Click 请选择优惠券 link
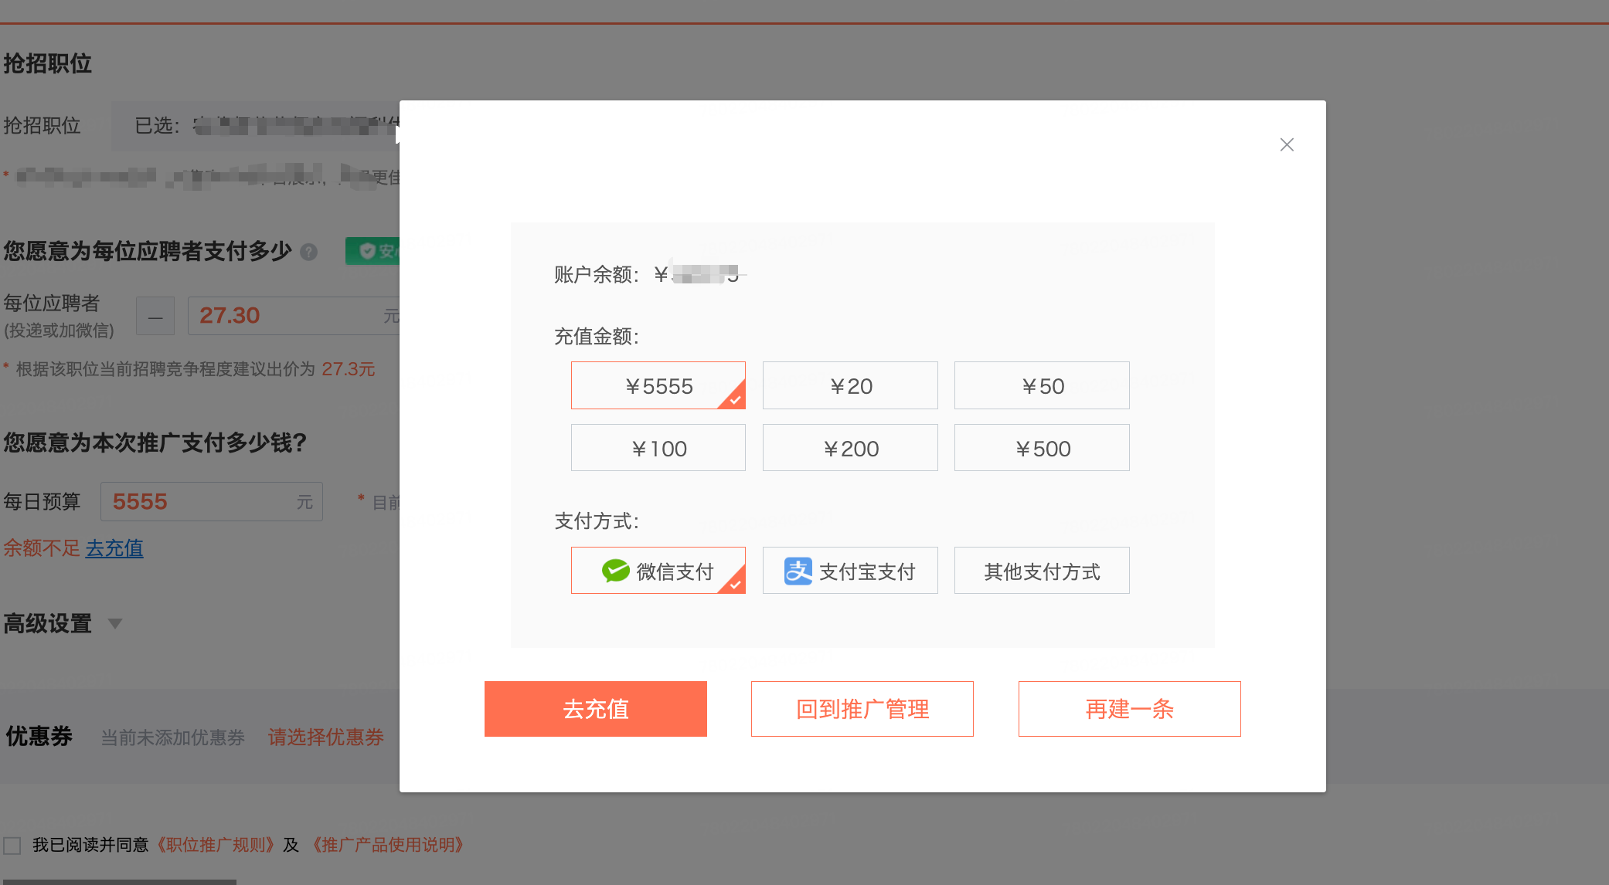The height and width of the screenshot is (885, 1609). click(326, 737)
